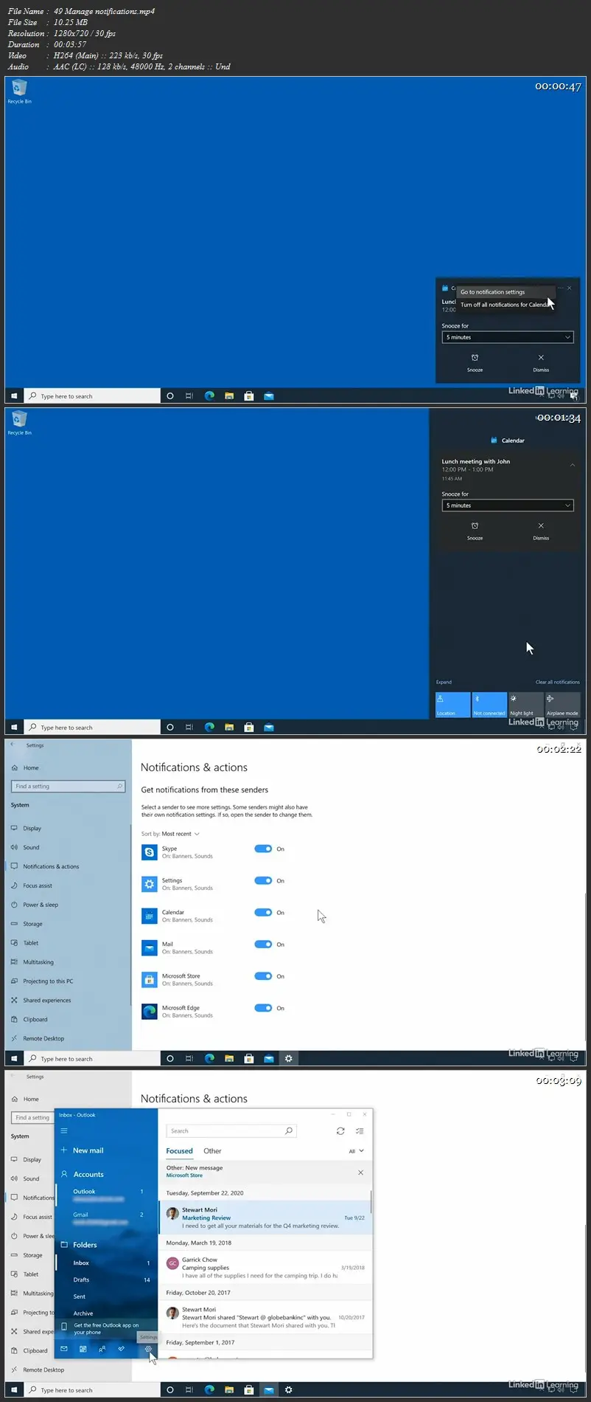Switch to the Other tab in Mail
The width and height of the screenshot is (591, 1402).
[212, 1151]
